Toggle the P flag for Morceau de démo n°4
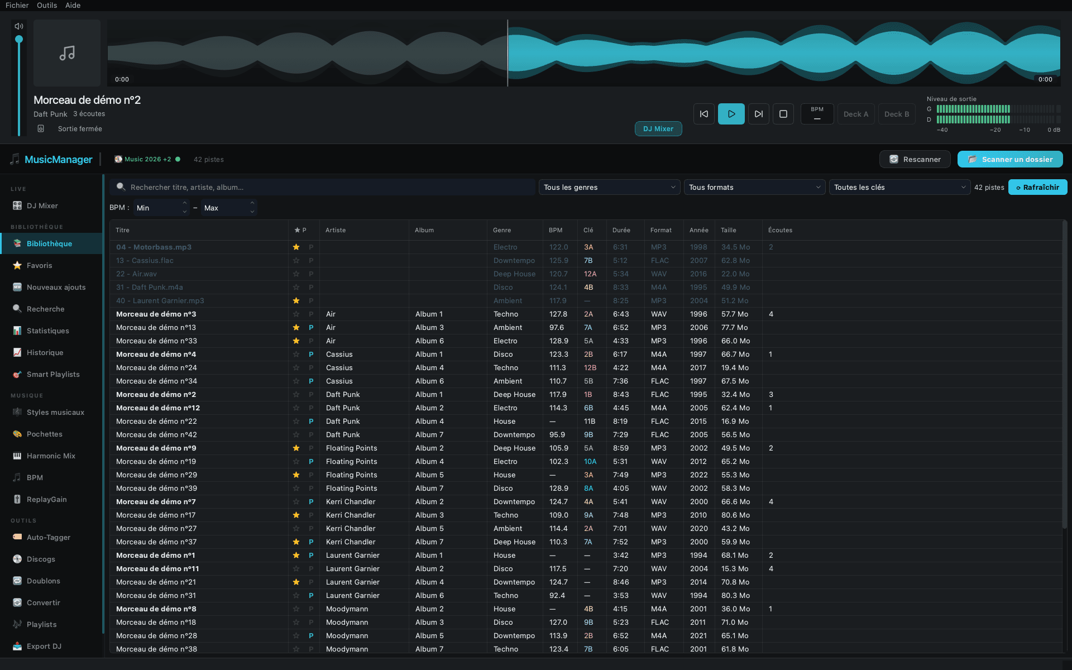1072x670 pixels. pyautogui.click(x=311, y=354)
